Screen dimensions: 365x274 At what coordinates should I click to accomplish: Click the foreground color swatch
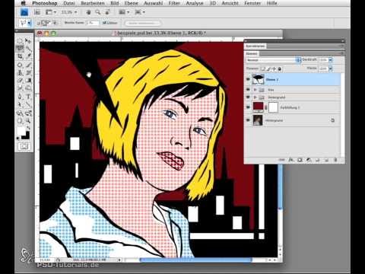21,131
